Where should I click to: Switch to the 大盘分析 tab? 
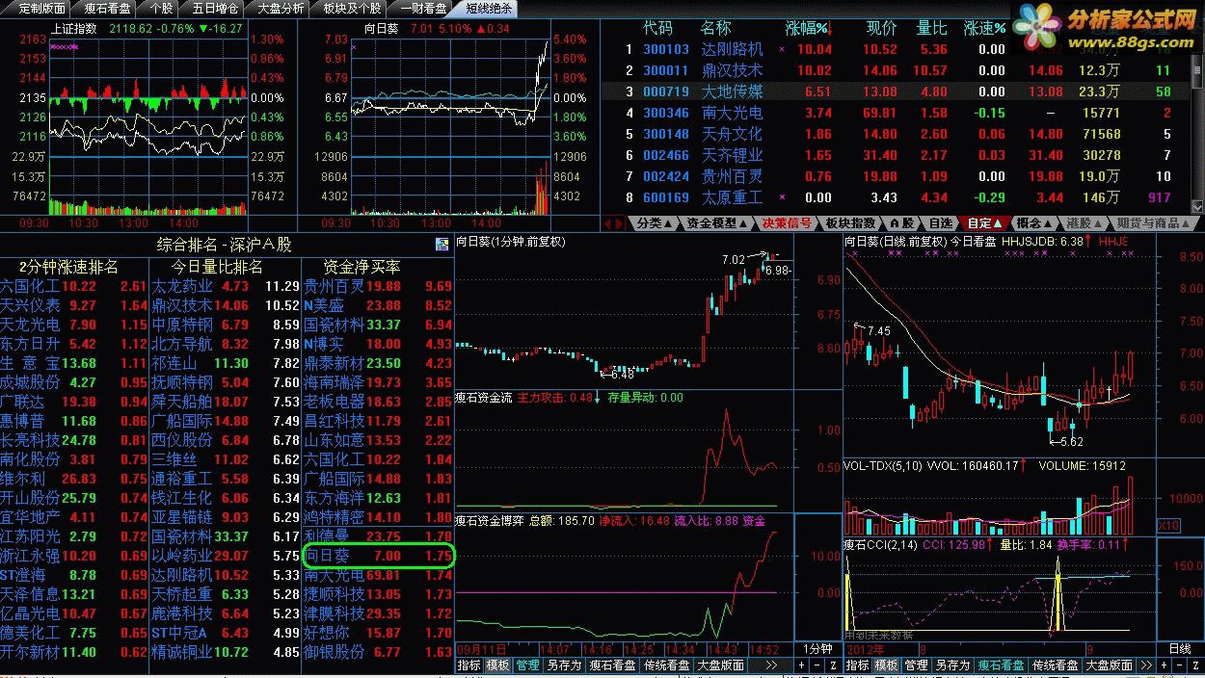tap(281, 8)
